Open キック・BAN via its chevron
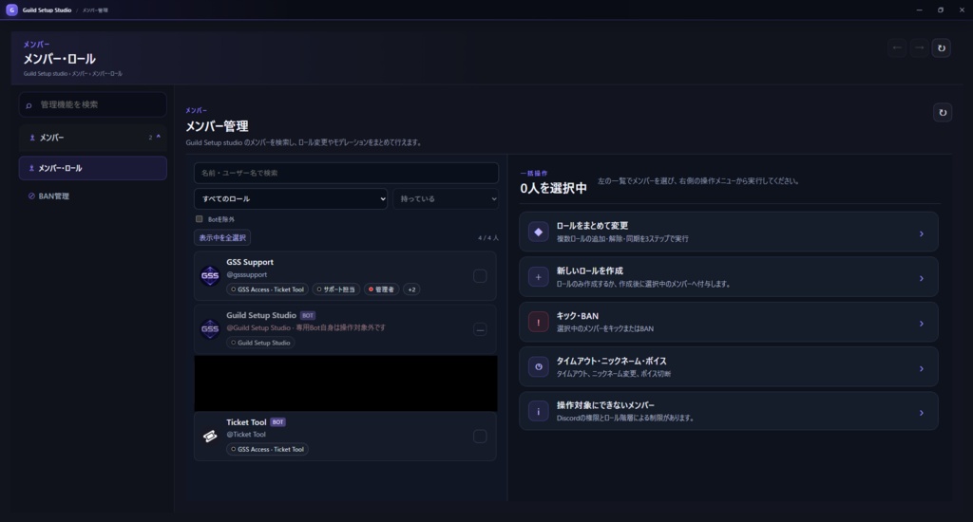The image size is (973, 522). [922, 324]
